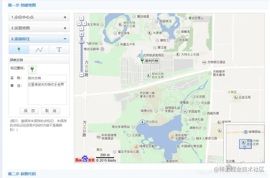Click the 郑州方特梦幻王国 POI icon
The image size is (270, 178).
(120, 24)
